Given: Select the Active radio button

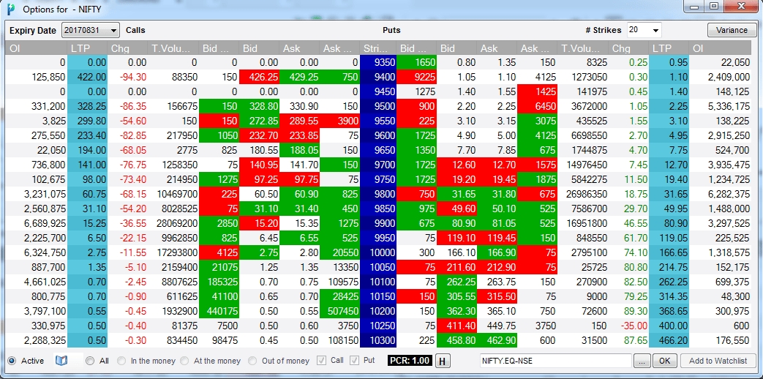Looking at the screenshot, I should pyautogui.click(x=12, y=361).
